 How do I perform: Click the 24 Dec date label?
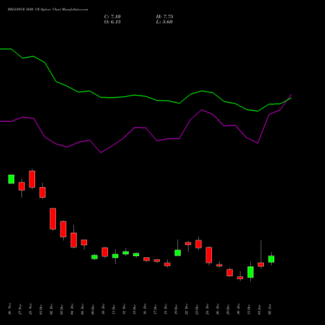pyautogui.click(x=207, y=309)
